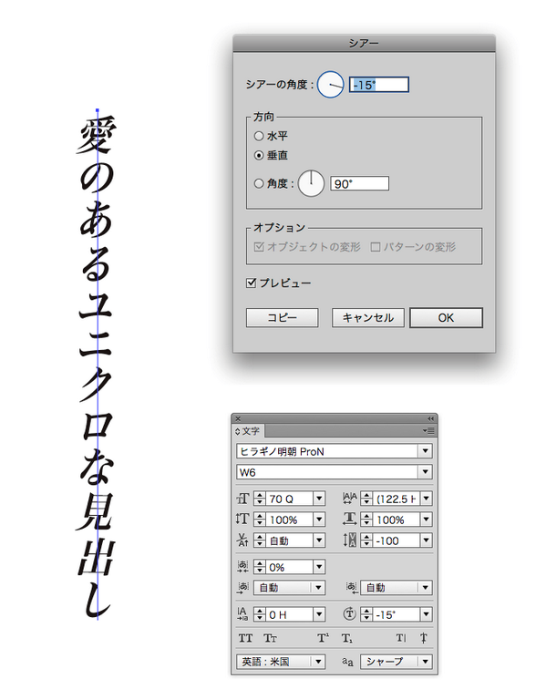The image size is (546, 700).
Task: Click the aki before character icon
Action: (x=242, y=588)
